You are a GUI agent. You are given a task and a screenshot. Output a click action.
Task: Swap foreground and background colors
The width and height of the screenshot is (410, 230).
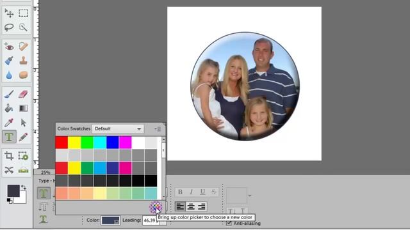click(x=24, y=187)
